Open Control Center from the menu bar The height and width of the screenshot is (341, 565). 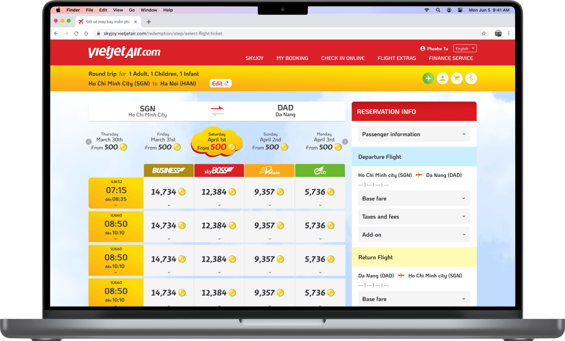click(460, 10)
